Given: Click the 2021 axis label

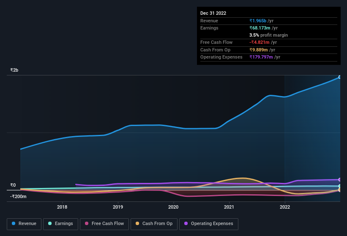Looking at the screenshot, I should click(229, 207).
